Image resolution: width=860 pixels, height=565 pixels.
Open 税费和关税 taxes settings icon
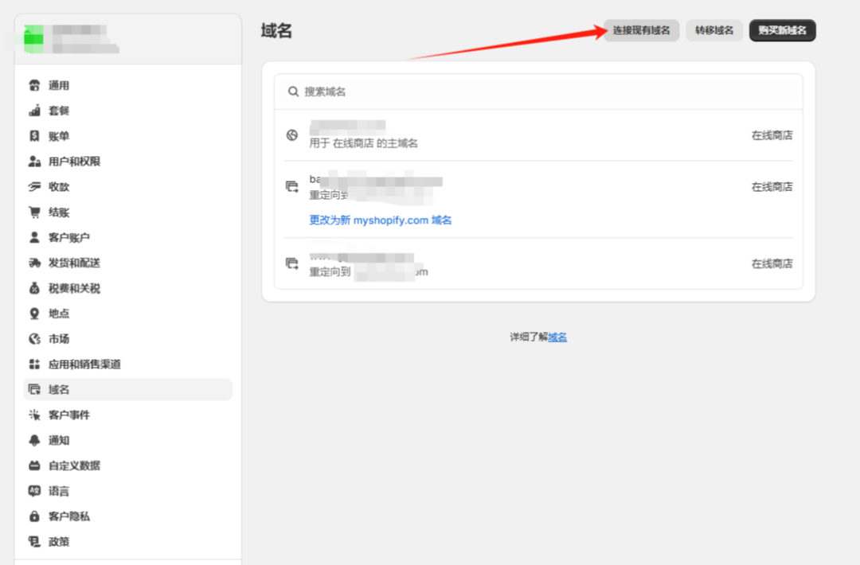34,288
